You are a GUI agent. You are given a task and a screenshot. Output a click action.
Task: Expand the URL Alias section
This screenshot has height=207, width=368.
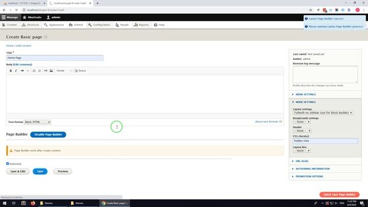(302, 161)
